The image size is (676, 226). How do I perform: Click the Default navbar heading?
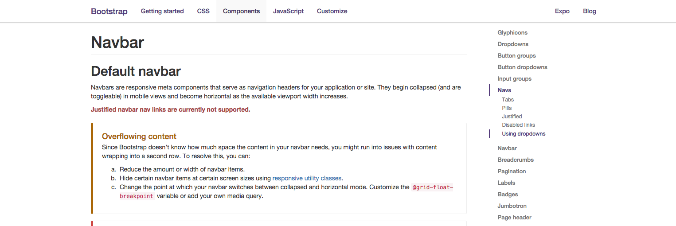136,71
